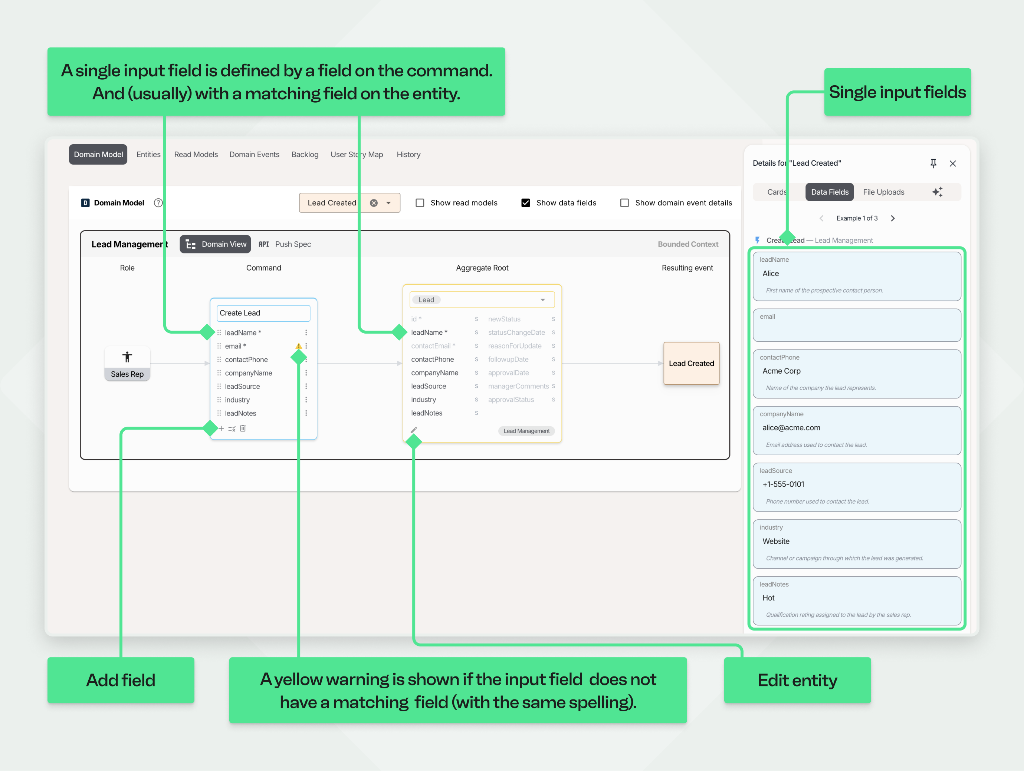Screen dimensions: 1024x771
Task: Open the three-dot menu for email
Action: coord(306,346)
